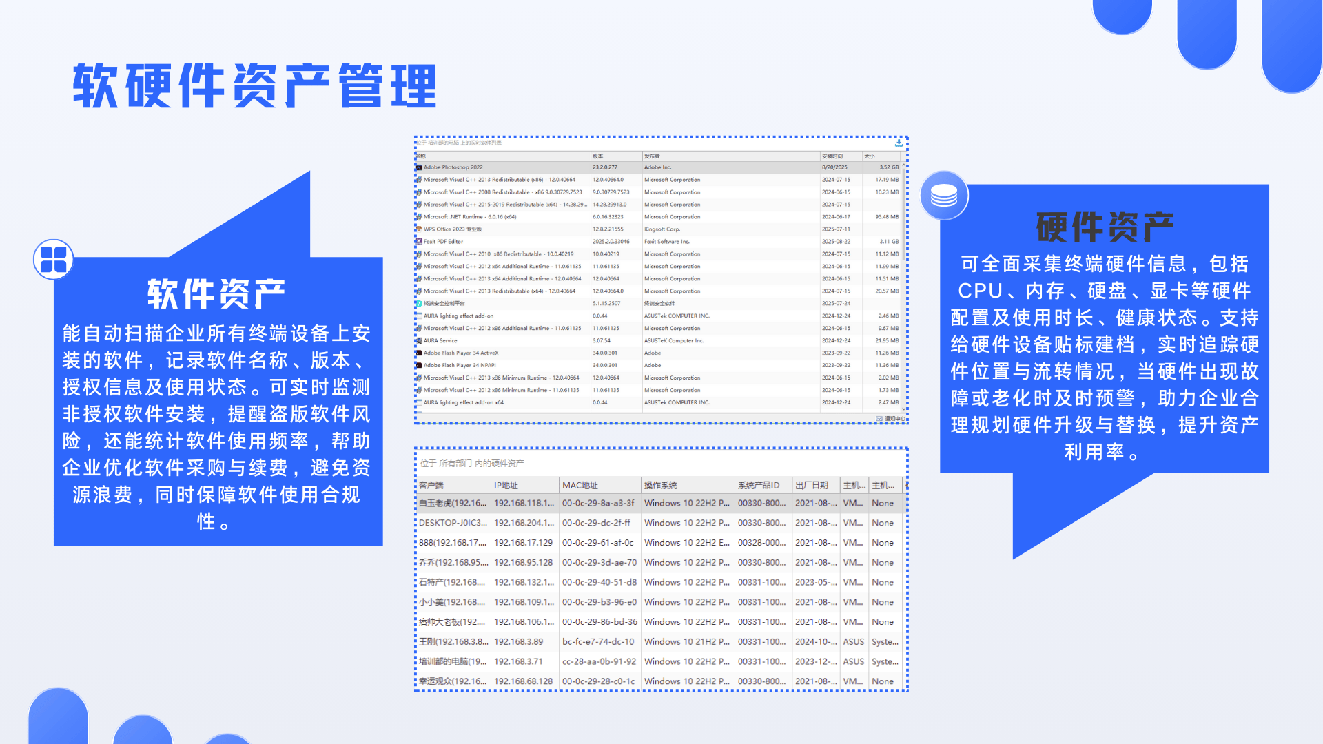Click the download icon on the software list
Screen dimensions: 1323x744
click(899, 143)
